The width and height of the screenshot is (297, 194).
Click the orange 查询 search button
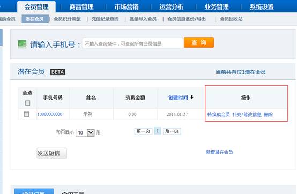199,42
